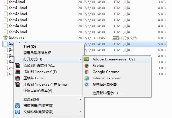172x118 pixels.
Task: Select the Firefox icon in submenu
Action: pyautogui.click(x=87, y=66)
